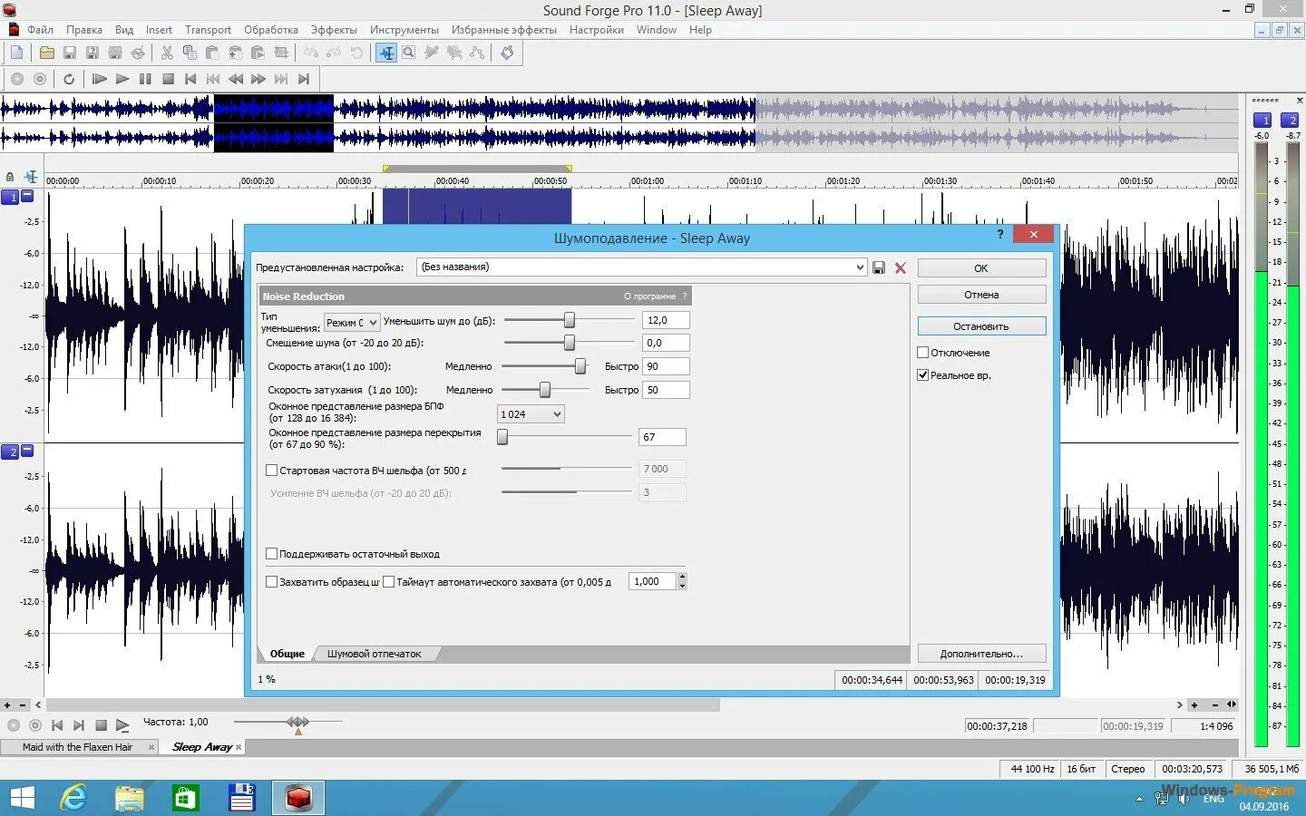This screenshot has width=1306, height=816.
Task: Click the horizontal scrollbar under waveform
Action: (x=384, y=704)
